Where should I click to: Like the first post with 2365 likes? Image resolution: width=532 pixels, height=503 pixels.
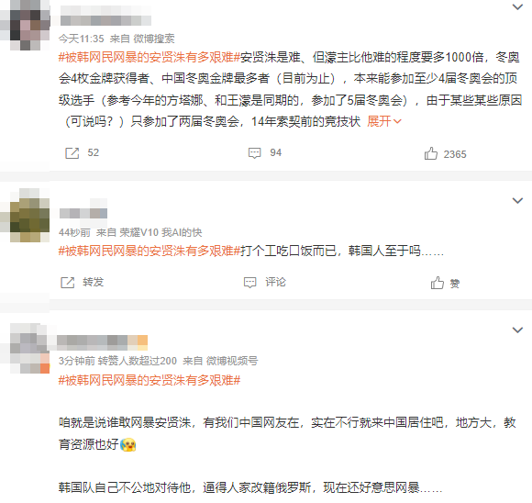click(x=431, y=153)
